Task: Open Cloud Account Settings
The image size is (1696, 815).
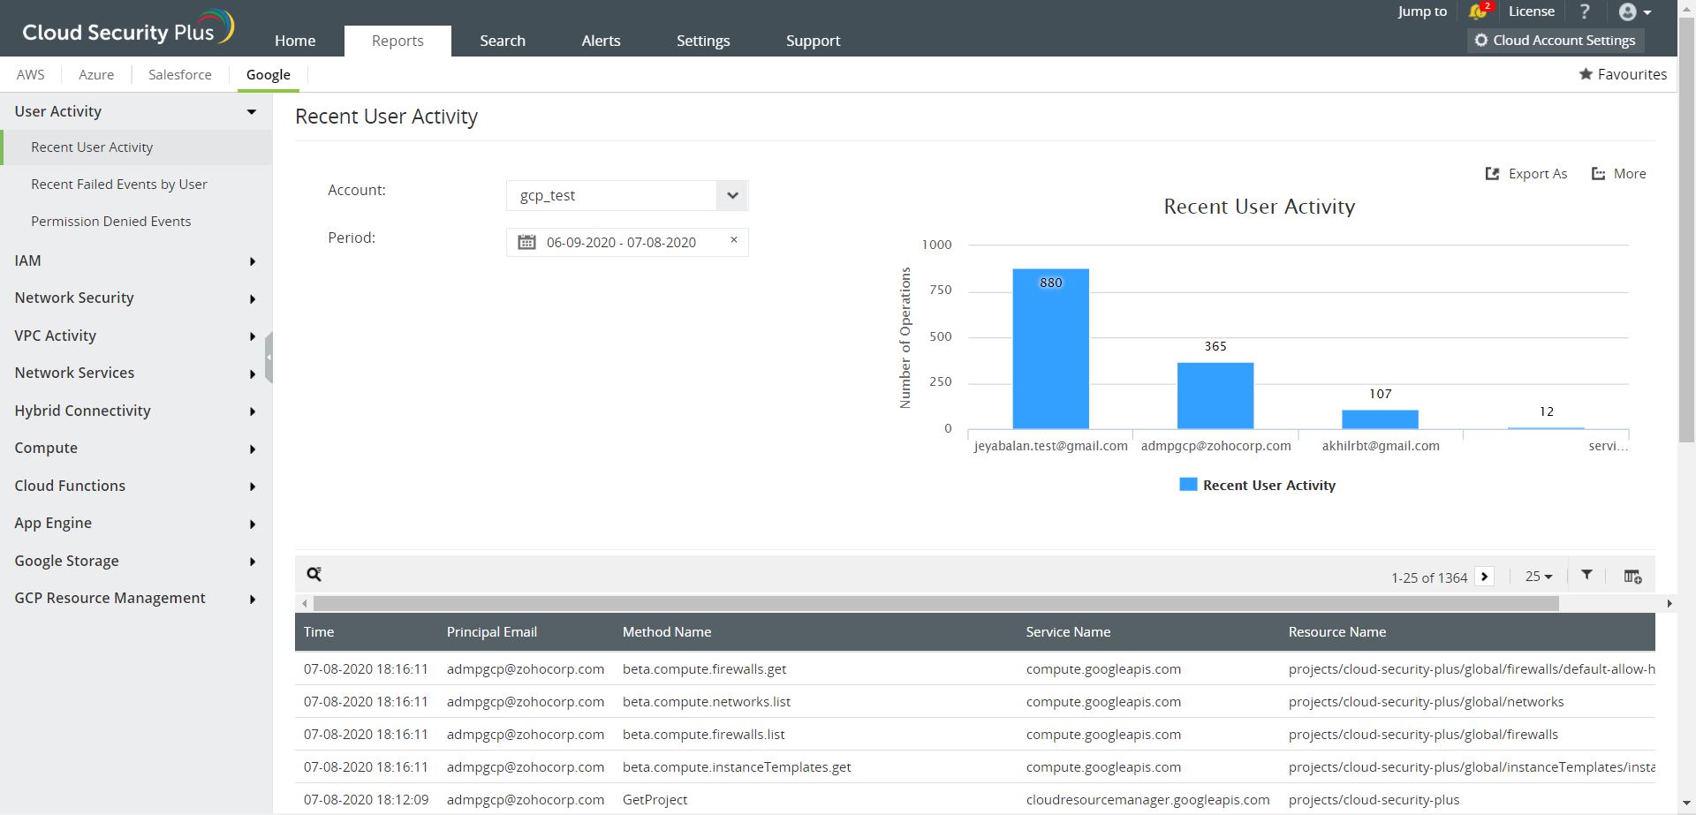Action: coord(1555,41)
